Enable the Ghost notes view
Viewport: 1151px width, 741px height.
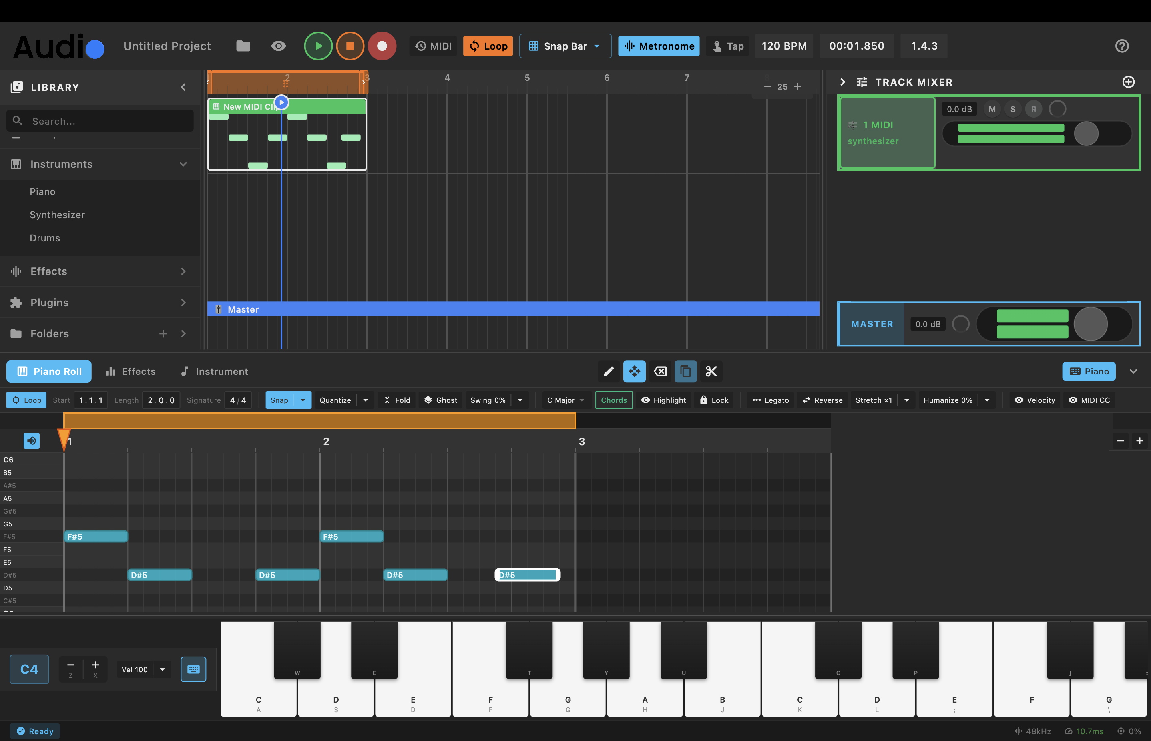point(440,400)
